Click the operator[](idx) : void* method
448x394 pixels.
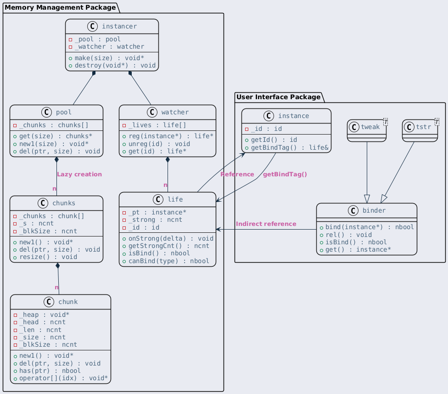coord(63,378)
